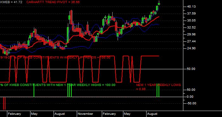The width and height of the screenshot is (222, 117).
Task: Select the 32.52 price axis value
Action: click(x=192, y=28)
